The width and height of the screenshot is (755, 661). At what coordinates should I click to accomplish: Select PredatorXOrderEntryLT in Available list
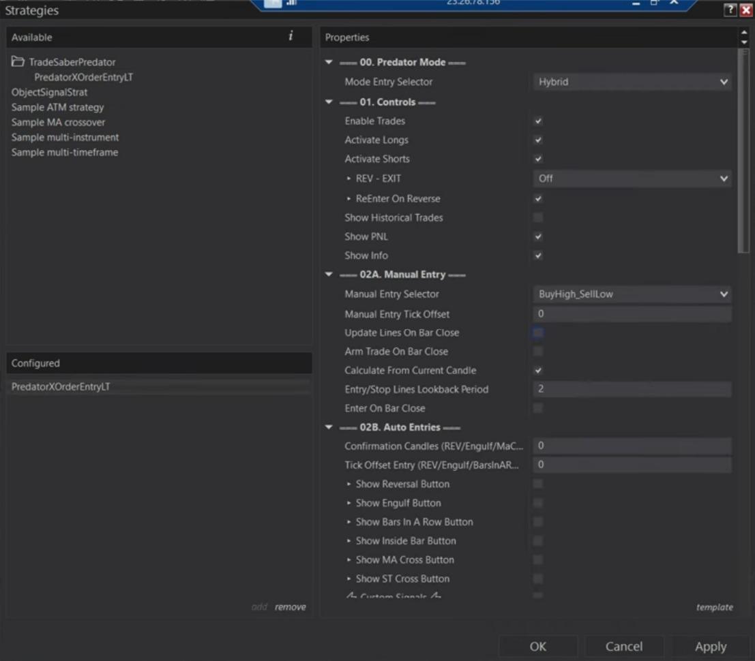[83, 77]
